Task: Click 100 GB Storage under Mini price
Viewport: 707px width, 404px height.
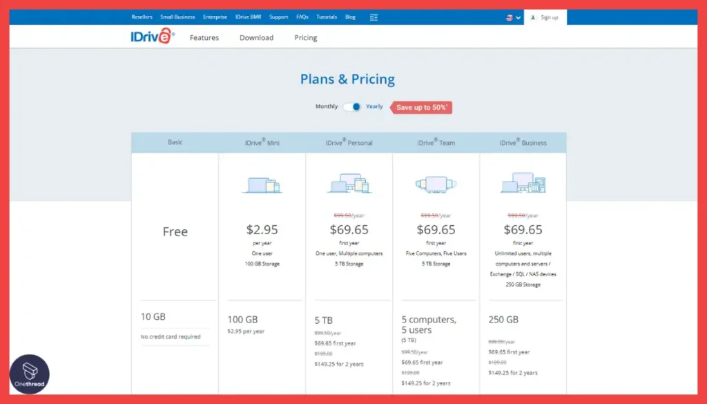Action: 262,264
